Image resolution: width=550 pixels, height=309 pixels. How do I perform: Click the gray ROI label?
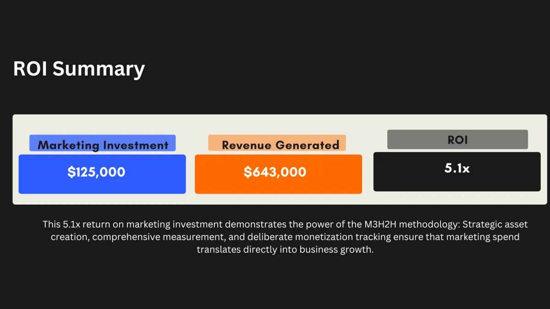click(457, 140)
